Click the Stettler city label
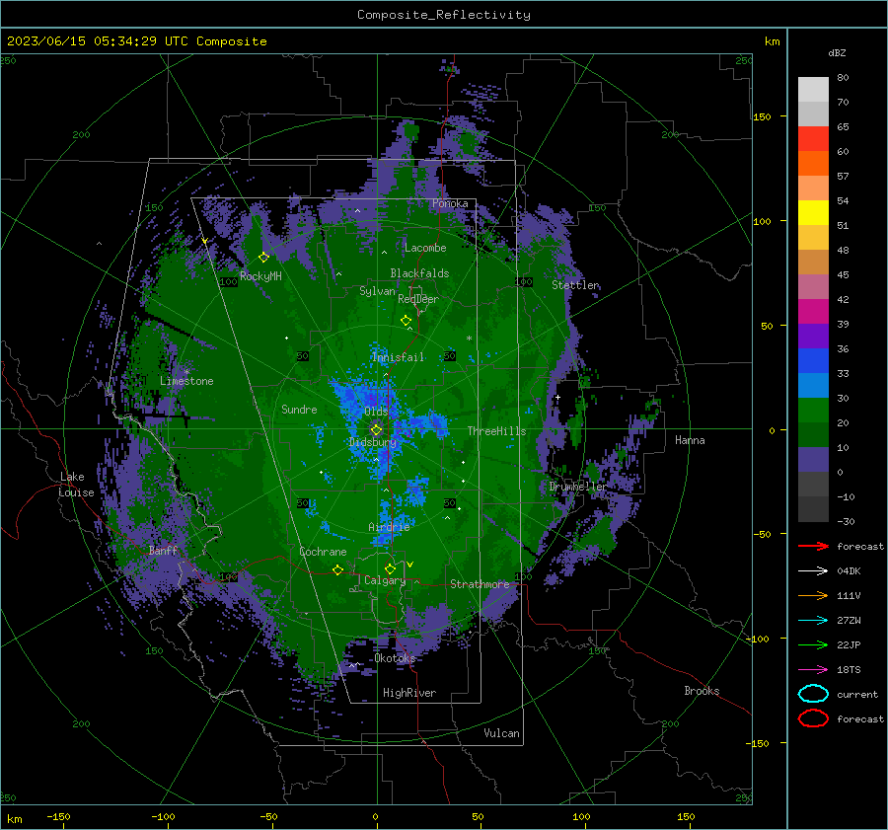 click(576, 285)
